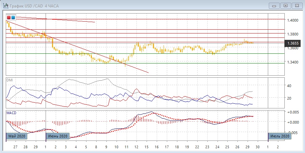Select the Июль 2020 month marker
The width and height of the screenshot is (305, 153).
pos(279,136)
